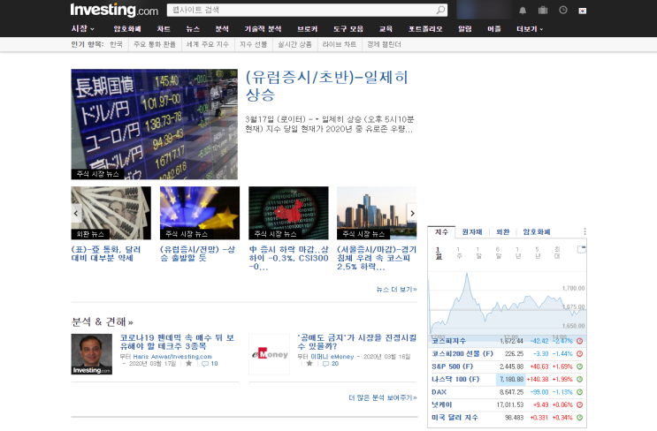Click the 실시간 상품 link
The image size is (657, 431).
(x=295, y=44)
